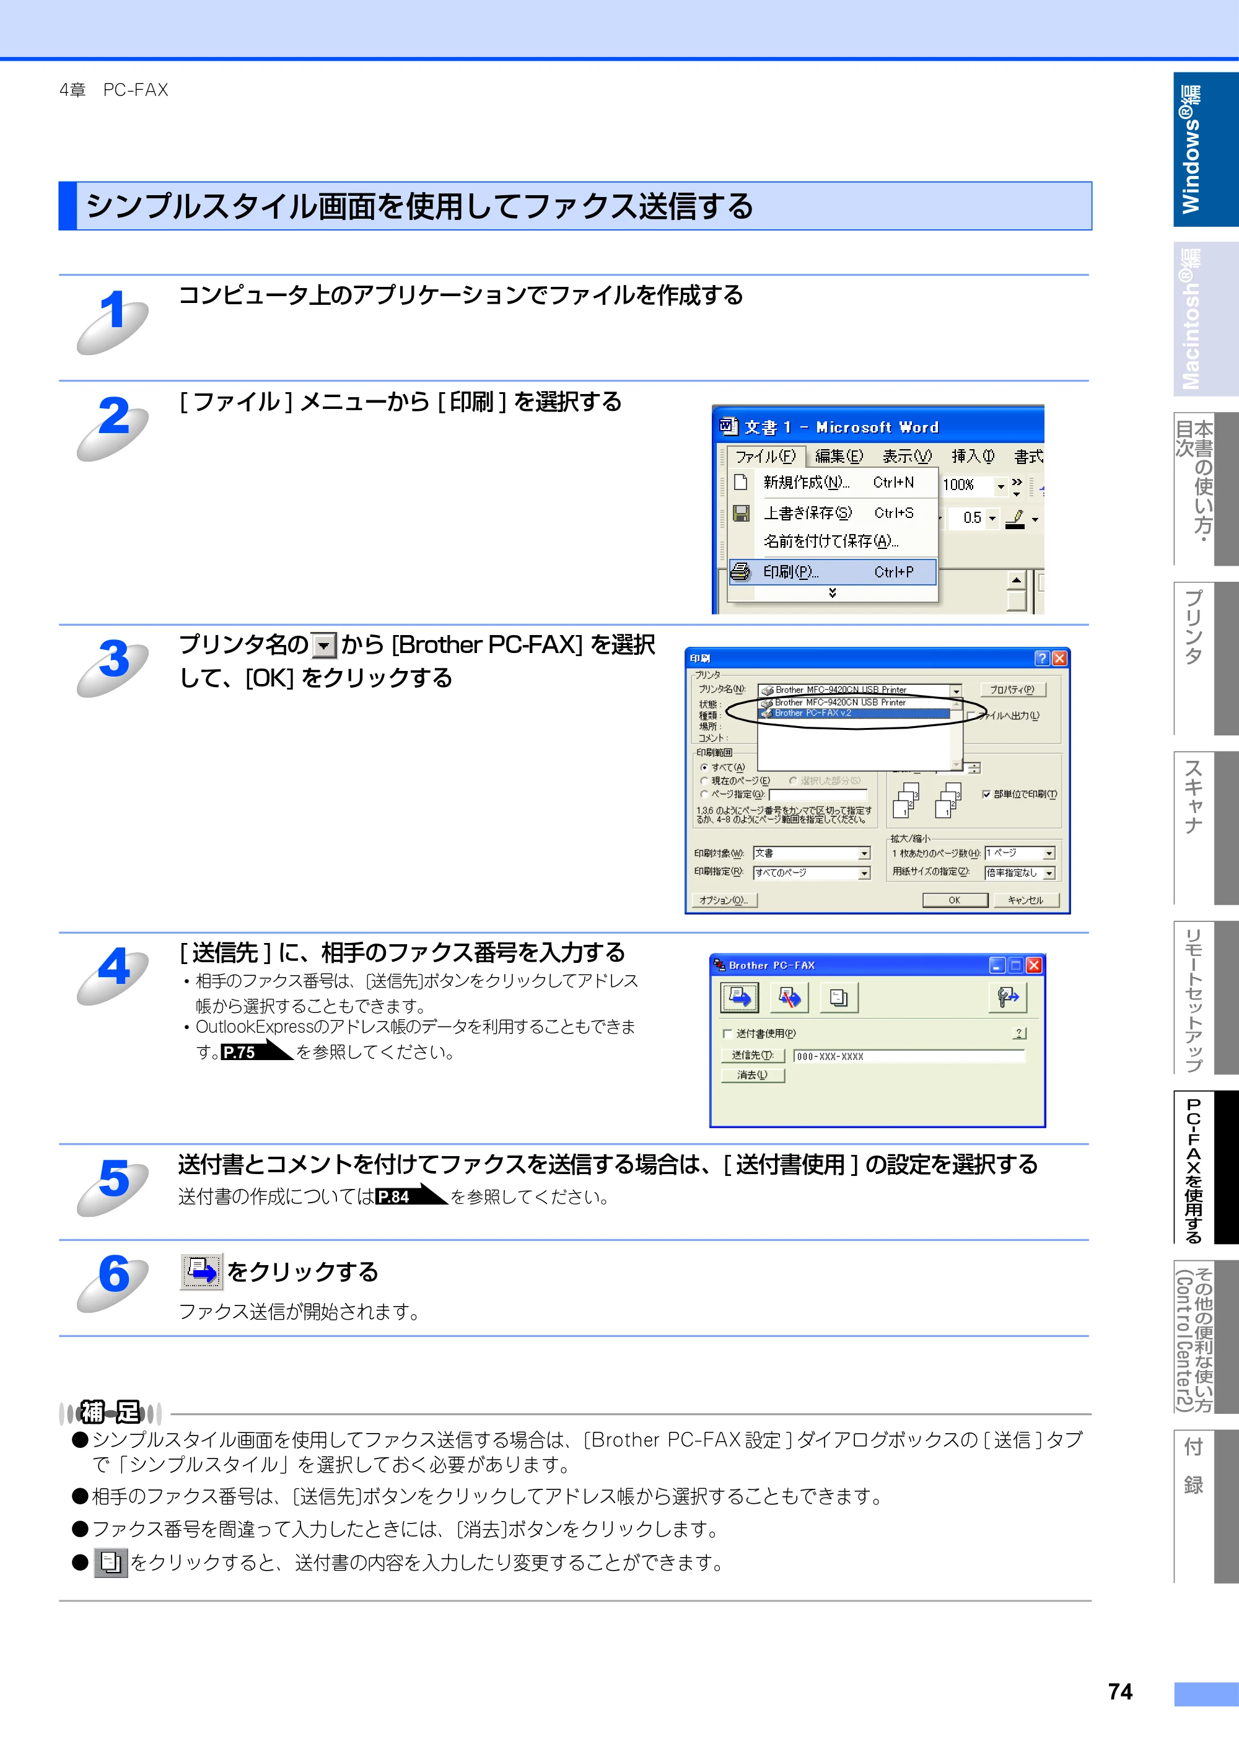
Task: Click the send fax icon in PC-FAX window
Action: [740, 998]
